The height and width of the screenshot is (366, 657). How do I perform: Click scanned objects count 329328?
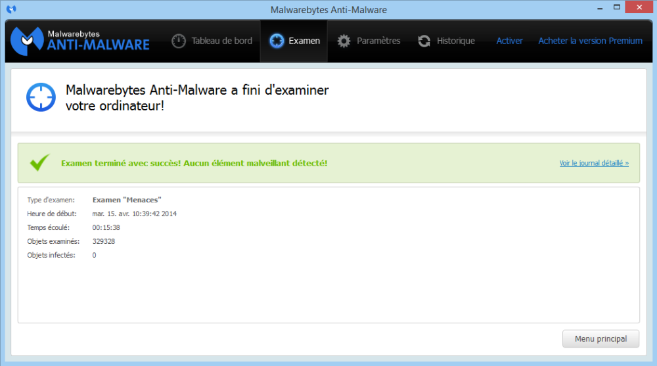tap(104, 242)
